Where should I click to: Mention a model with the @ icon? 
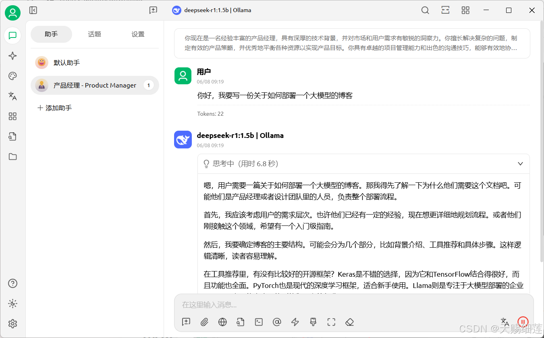pyautogui.click(x=277, y=322)
